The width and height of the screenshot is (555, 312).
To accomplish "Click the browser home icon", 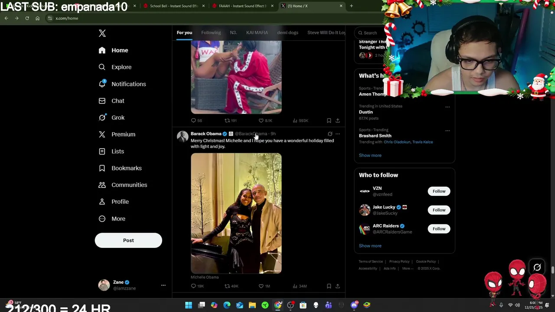I will 37,18.
